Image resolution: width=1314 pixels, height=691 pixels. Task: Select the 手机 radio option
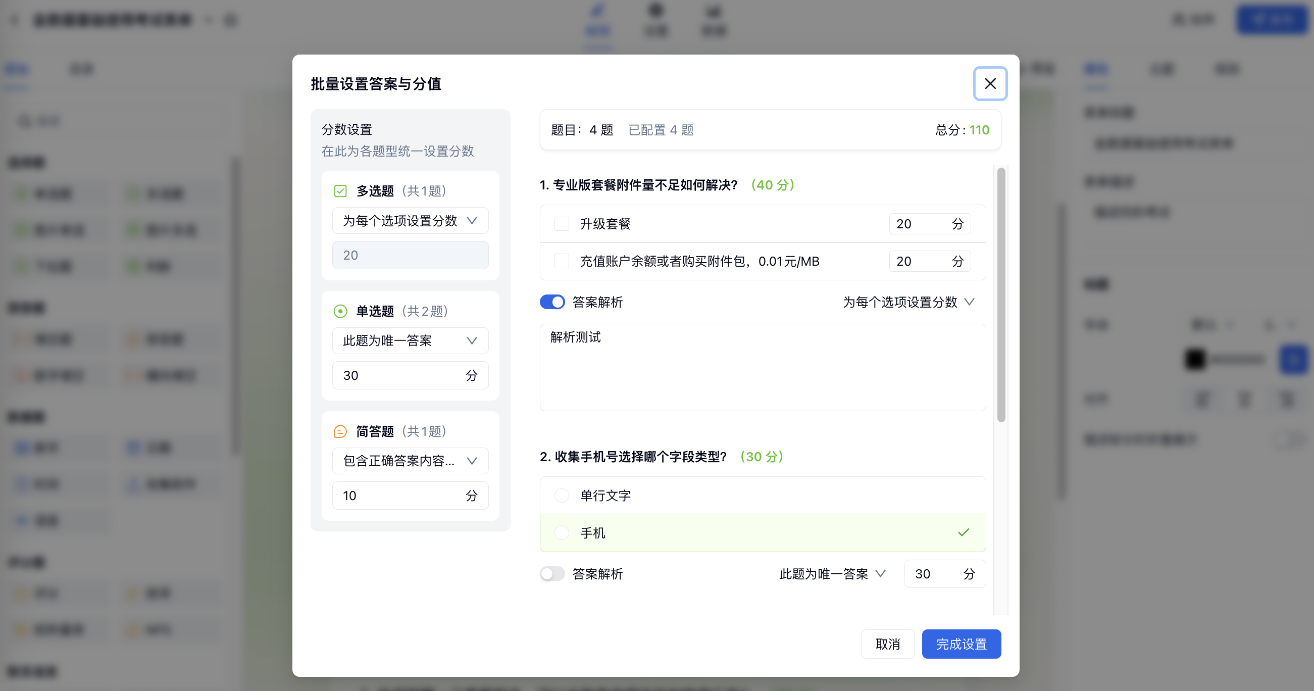coord(562,533)
